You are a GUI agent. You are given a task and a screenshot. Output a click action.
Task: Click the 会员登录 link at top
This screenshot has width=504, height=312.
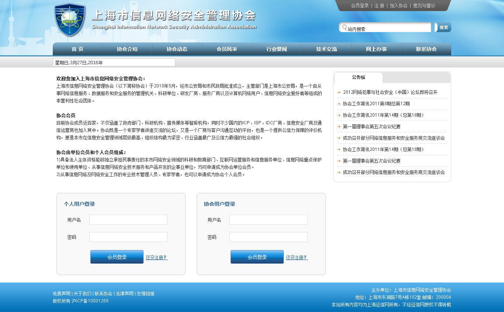[360, 6]
